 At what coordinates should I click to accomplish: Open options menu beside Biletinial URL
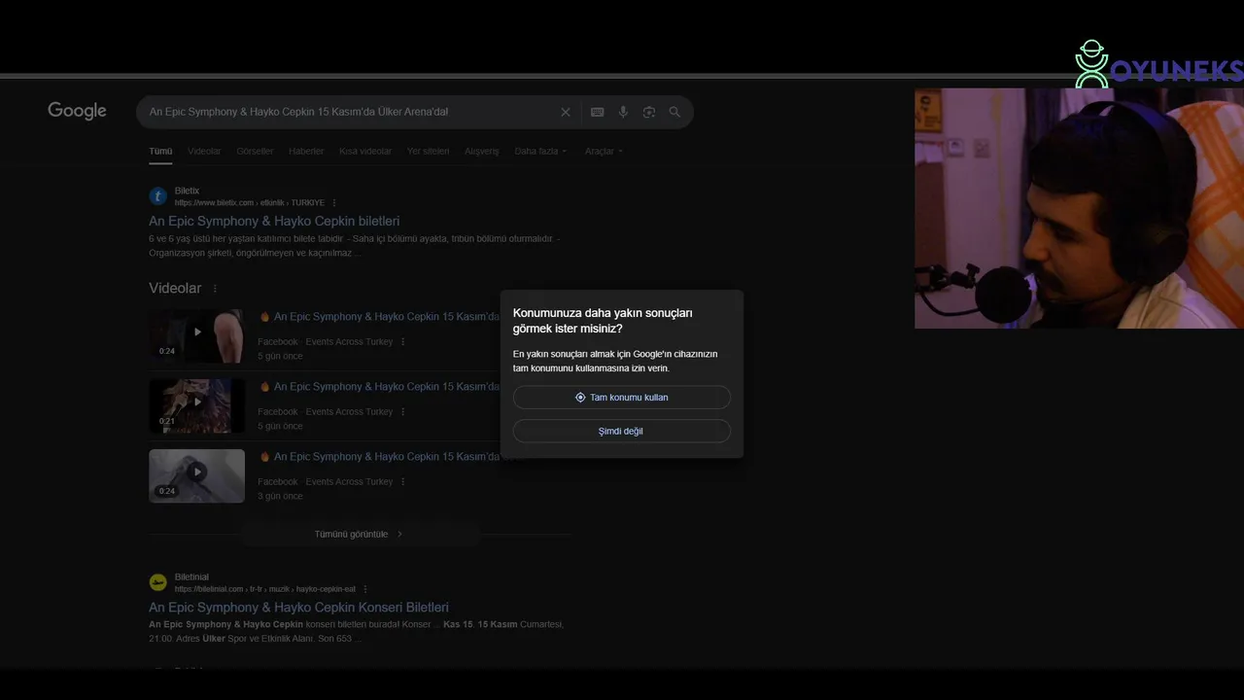click(365, 589)
